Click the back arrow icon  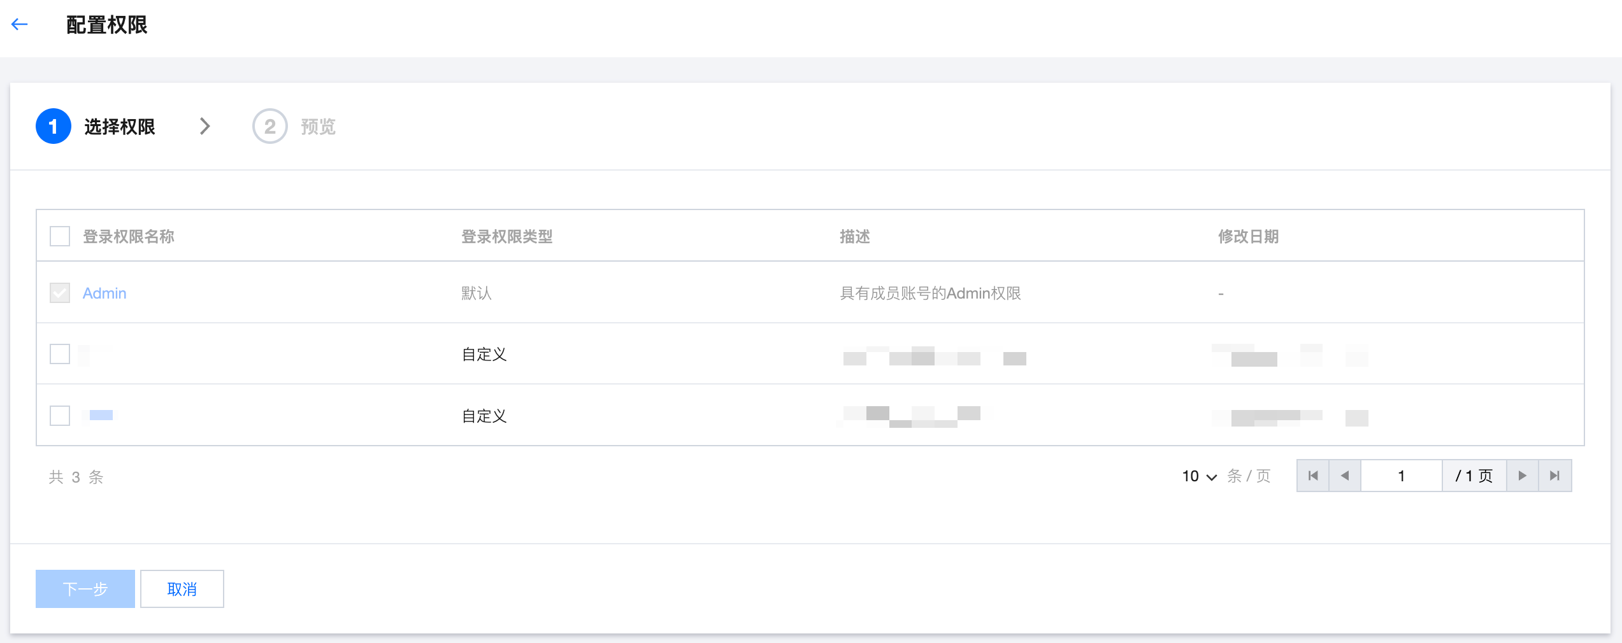(20, 25)
